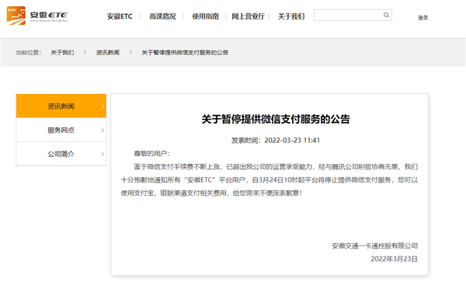Click the date 2022年3月23日
Viewport: 466px width, 282px height.
pos(394,259)
